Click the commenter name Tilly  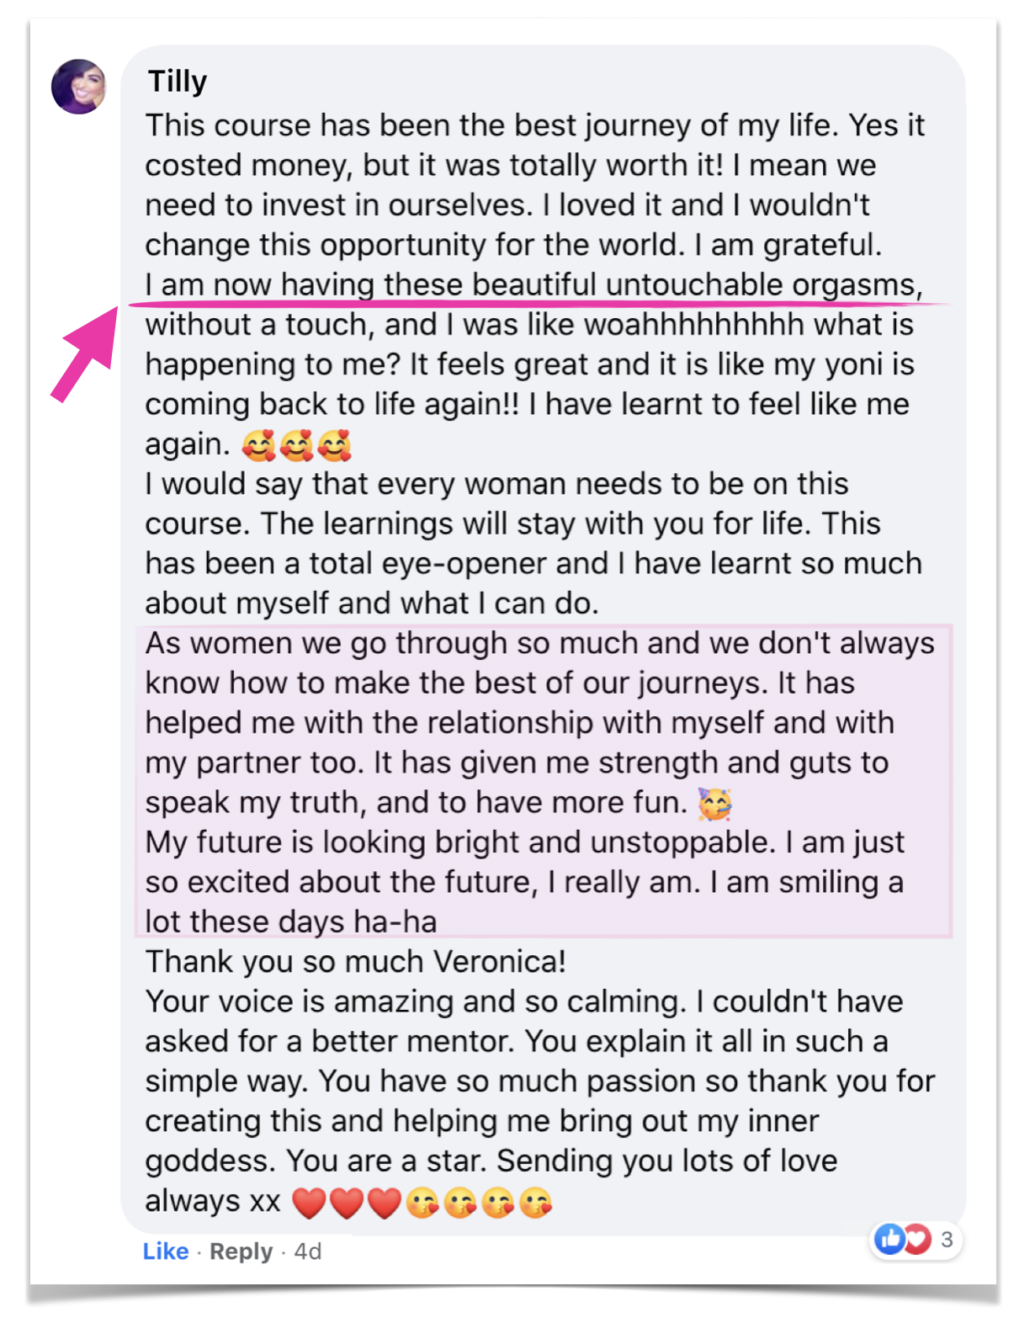178,82
